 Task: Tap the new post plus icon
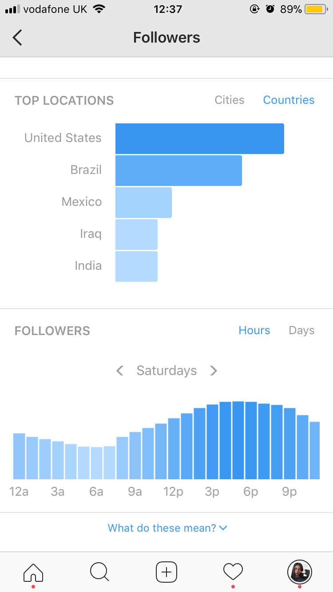(166, 572)
